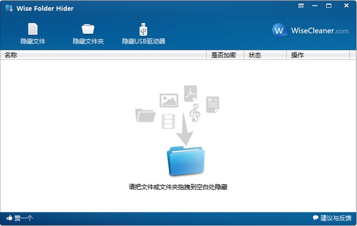
Task: Minimize the Wise Folder Hider window
Action: [x=315, y=6]
